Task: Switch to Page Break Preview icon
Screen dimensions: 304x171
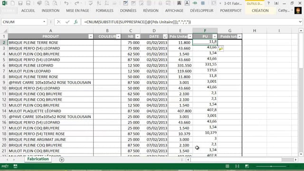Action: pos(247,166)
